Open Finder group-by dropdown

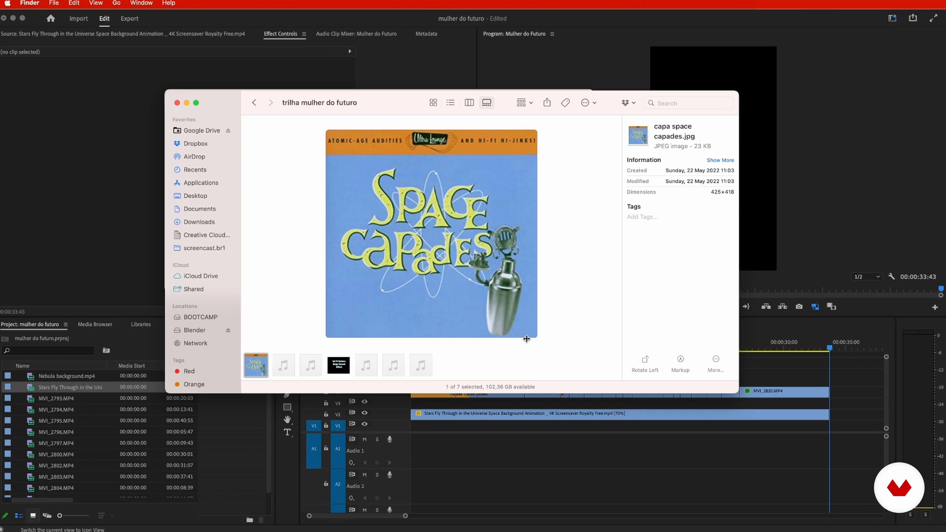pos(525,102)
